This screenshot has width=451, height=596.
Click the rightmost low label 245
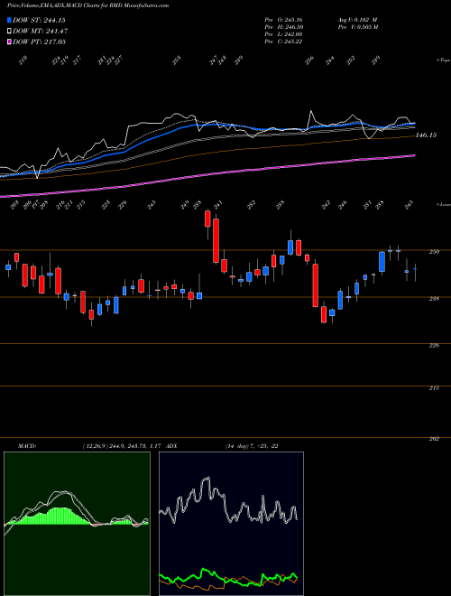click(410, 205)
